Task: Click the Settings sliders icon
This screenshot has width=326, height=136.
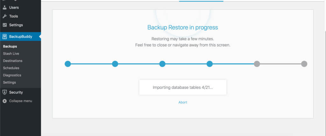Action: [x=4, y=25]
